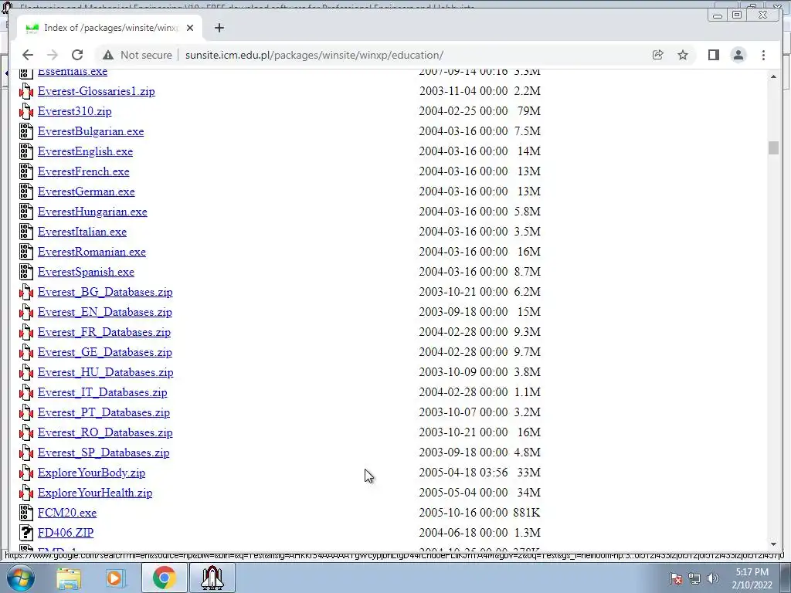Open the ExploreYourHealth.zip link
The image size is (791, 593).
[x=95, y=493]
